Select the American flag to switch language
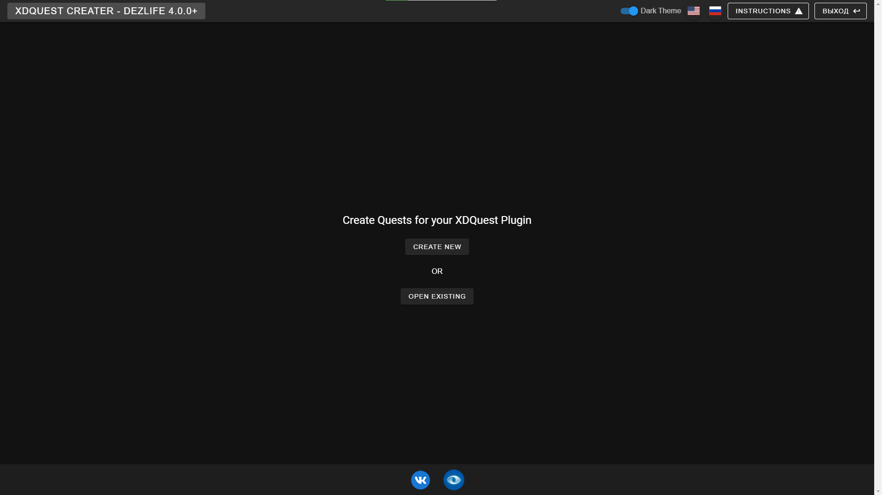 (694, 11)
